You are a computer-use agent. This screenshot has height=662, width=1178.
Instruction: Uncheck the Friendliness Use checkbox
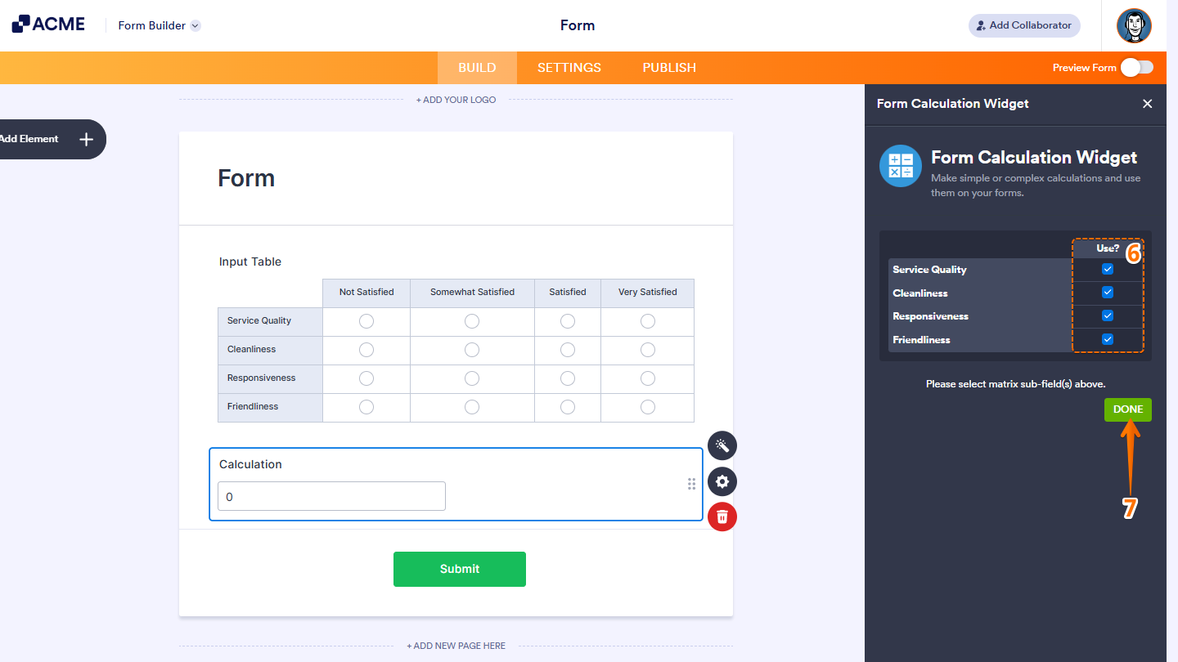[1107, 339]
